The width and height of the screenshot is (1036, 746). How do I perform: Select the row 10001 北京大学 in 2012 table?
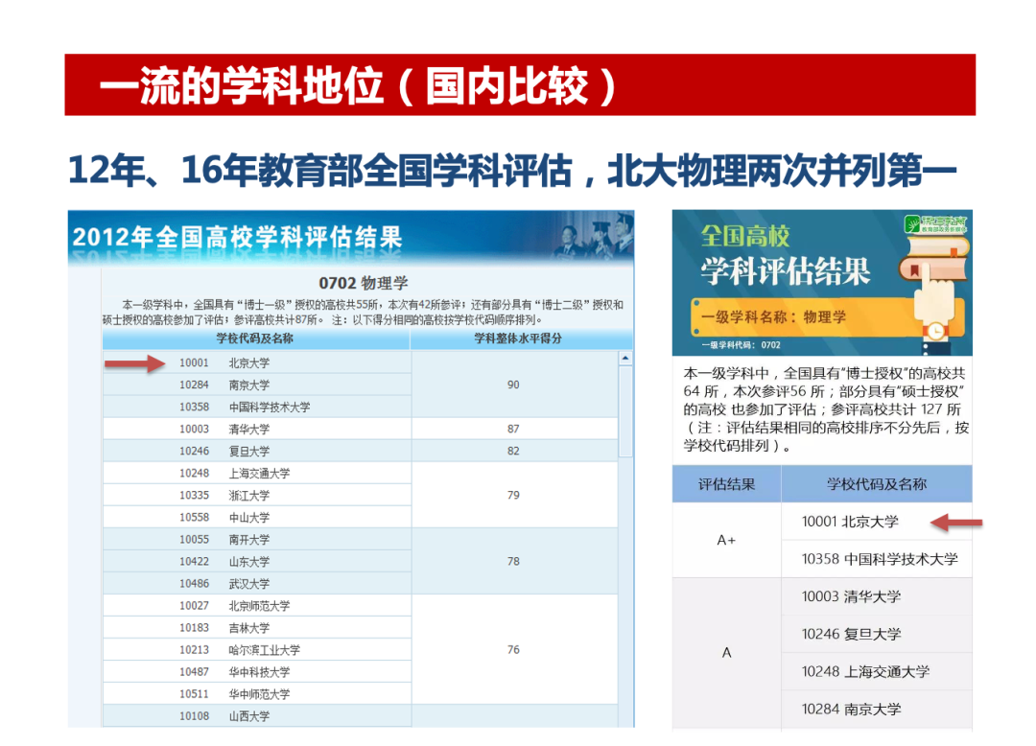coord(257,363)
